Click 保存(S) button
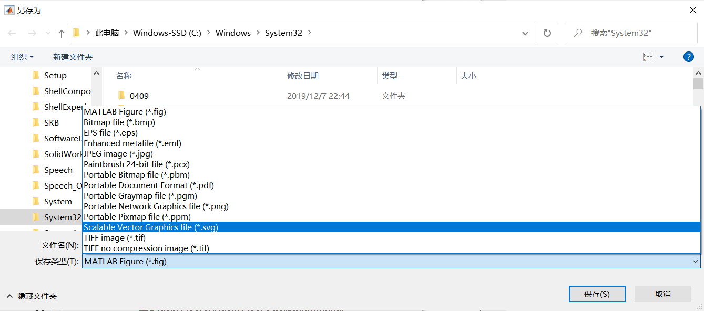 pos(597,294)
